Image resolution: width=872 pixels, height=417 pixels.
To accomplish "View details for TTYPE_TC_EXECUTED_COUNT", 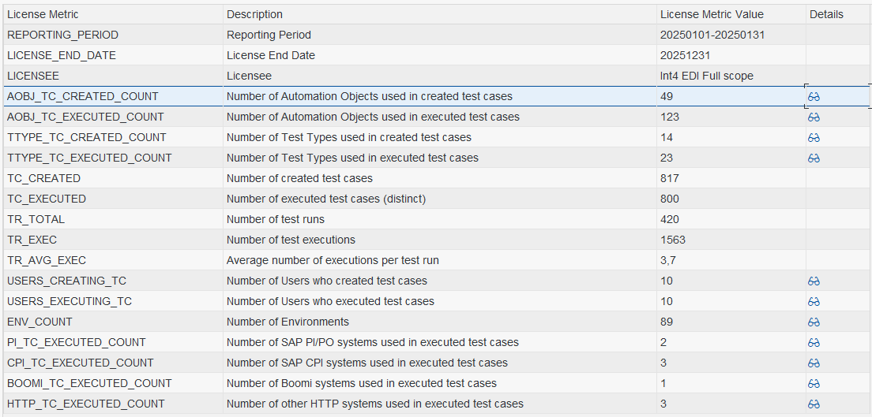I will point(814,158).
